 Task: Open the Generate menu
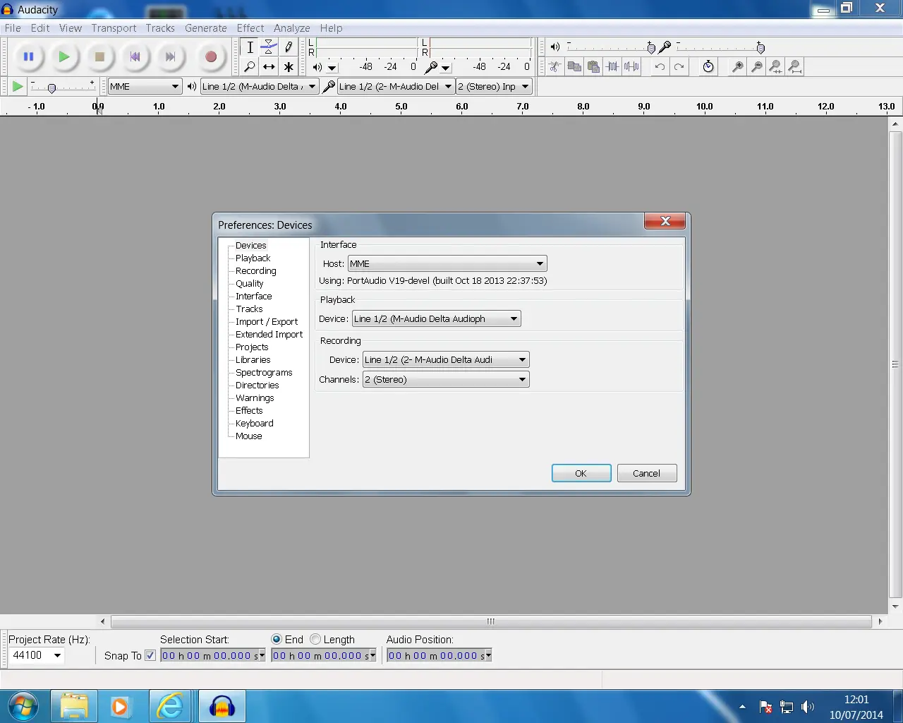(x=206, y=28)
